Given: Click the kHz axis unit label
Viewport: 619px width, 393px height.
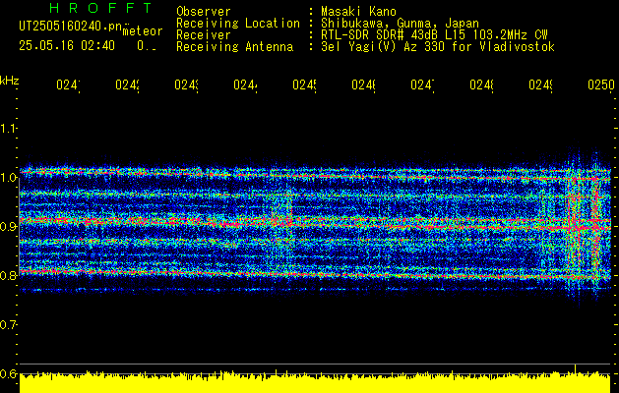Looking at the screenshot, I should coord(10,82).
